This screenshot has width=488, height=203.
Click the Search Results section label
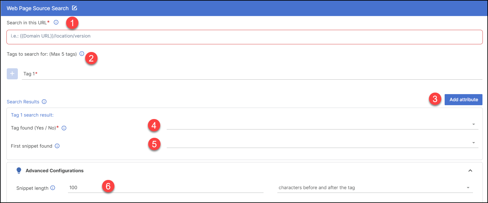click(x=23, y=101)
